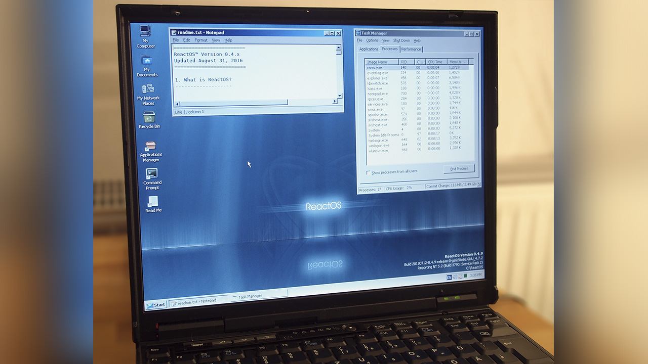Sort processes by Image Name column

point(382,62)
